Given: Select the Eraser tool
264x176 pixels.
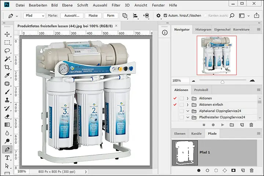Looking at the screenshot, I should tap(7, 117).
